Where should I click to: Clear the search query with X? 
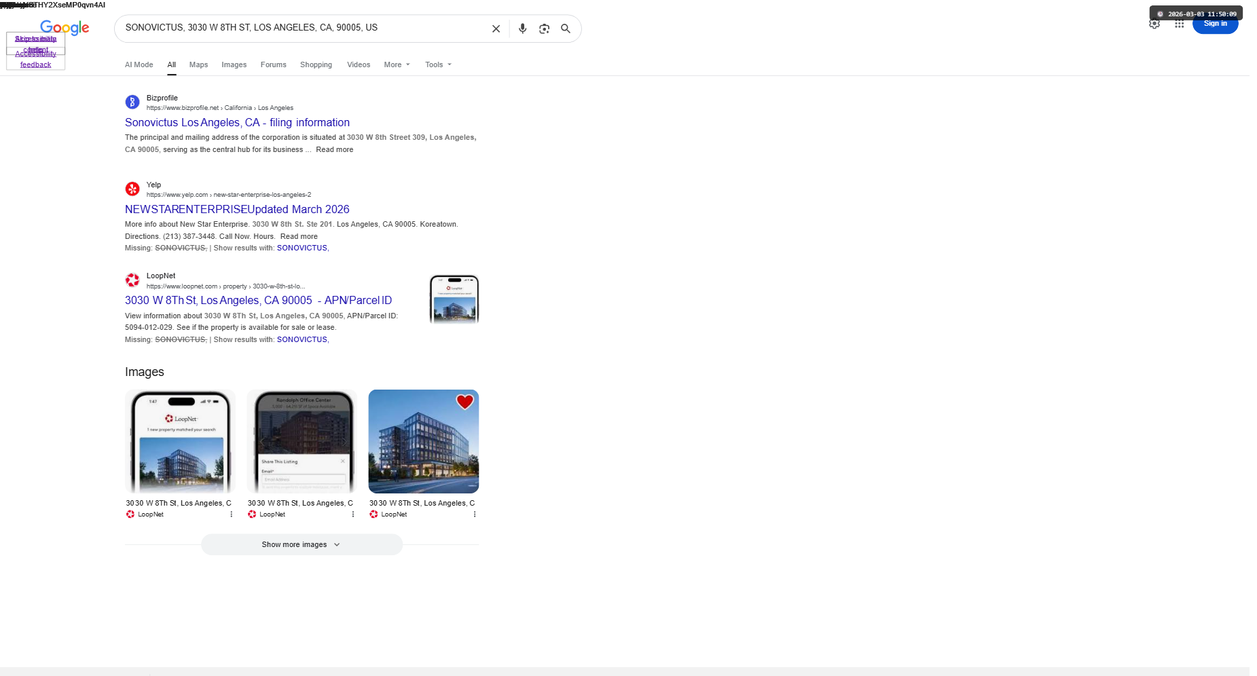(496, 29)
